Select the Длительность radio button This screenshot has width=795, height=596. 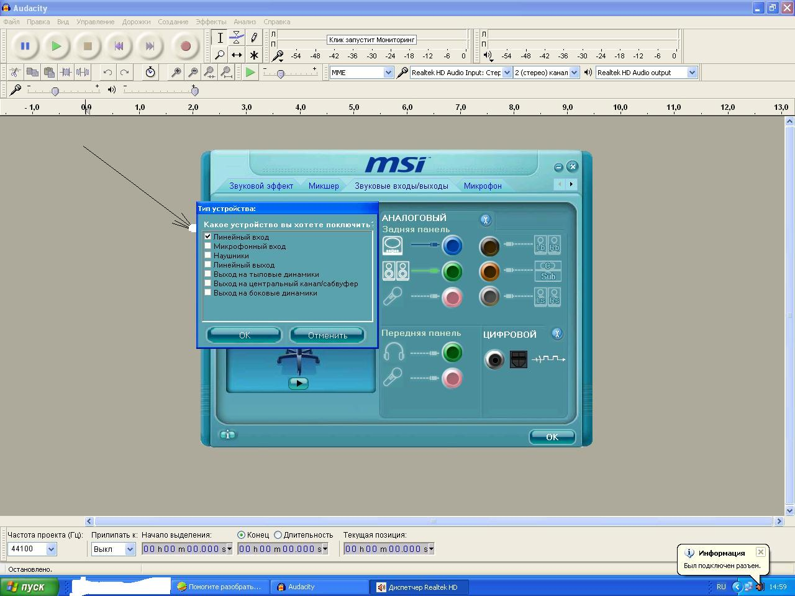(278, 535)
